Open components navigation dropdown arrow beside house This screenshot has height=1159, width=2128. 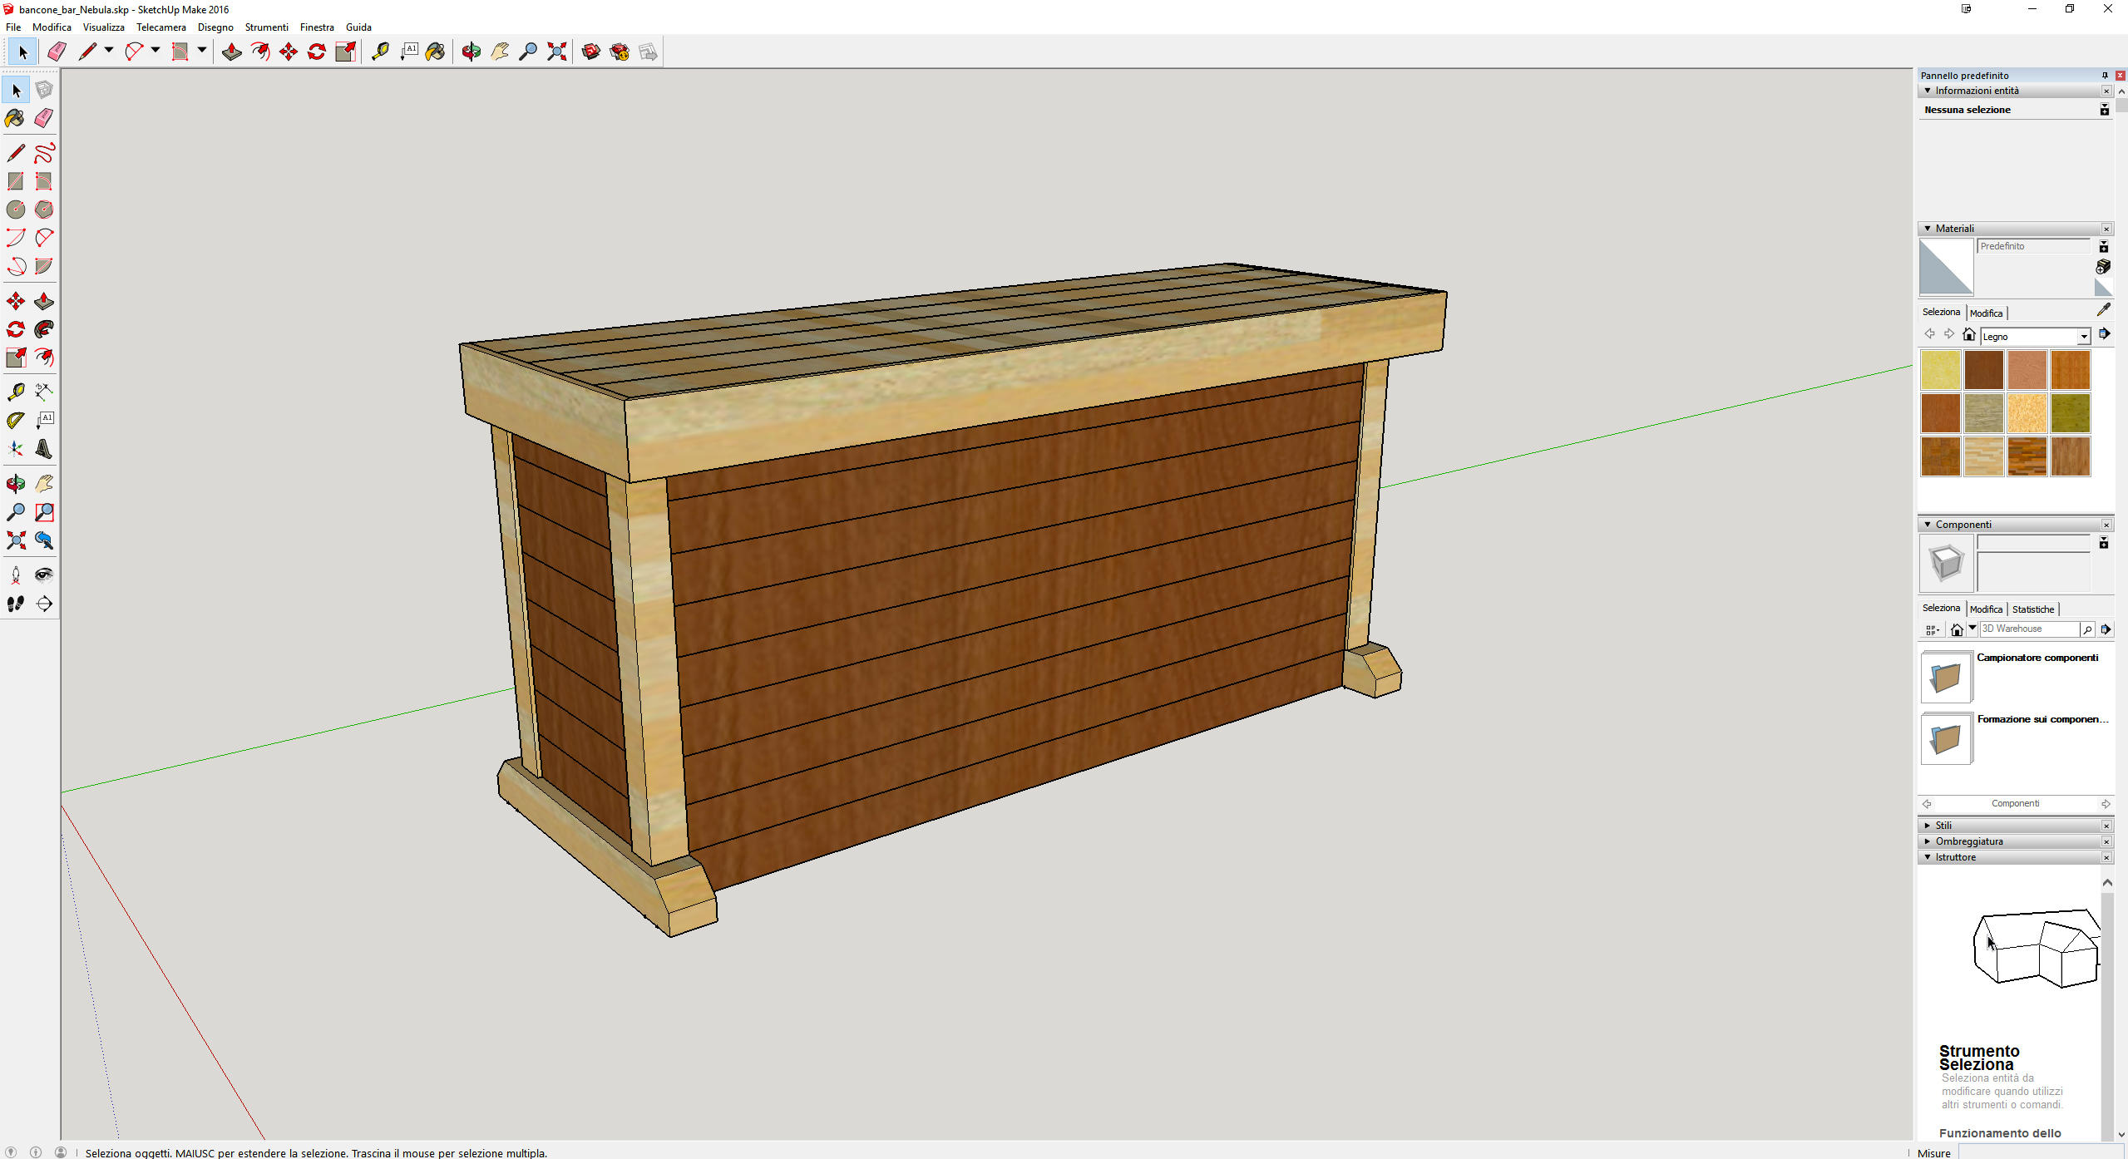(x=1972, y=629)
